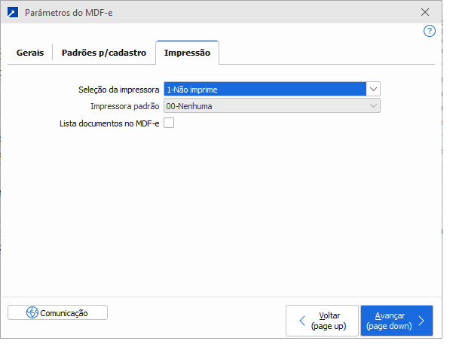
Task: Go back with Voltar (page up)
Action: 322,321
